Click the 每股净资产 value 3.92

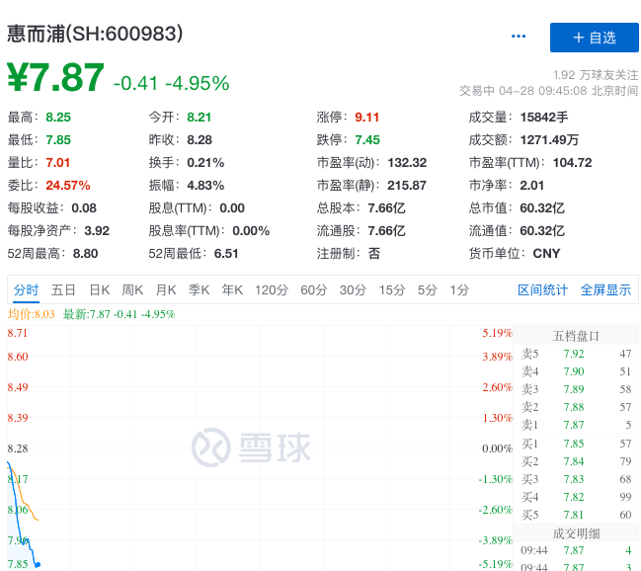point(97,231)
